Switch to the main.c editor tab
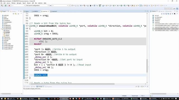 27,11
